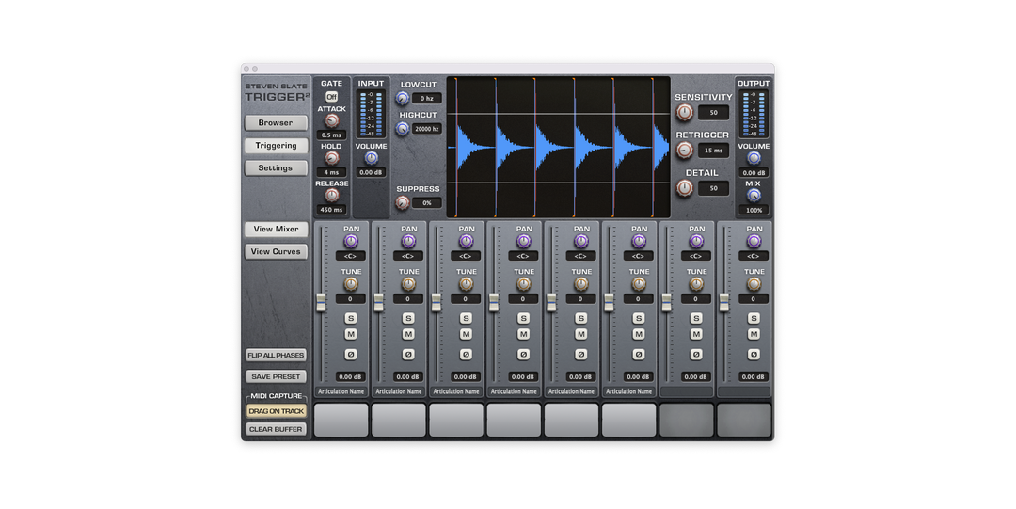Screen dimensions: 1016x509
Task: Click the Suppress knob
Action: pyautogui.click(x=403, y=202)
